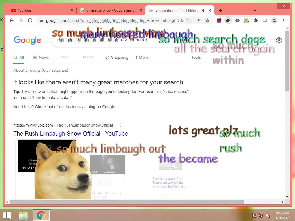This screenshot has width=295, height=221.
Task: Click the 5:52 video thumbnail
Action: pos(108,164)
